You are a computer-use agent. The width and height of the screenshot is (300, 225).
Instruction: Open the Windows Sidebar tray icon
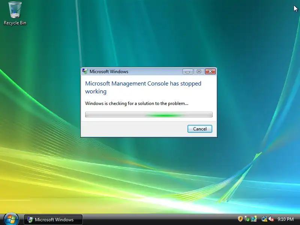[x=254, y=219]
